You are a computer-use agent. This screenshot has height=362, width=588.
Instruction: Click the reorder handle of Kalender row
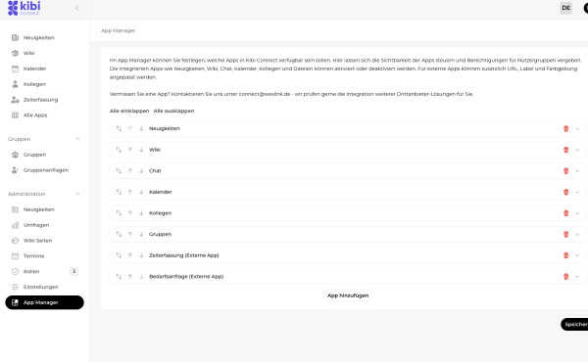click(x=119, y=192)
